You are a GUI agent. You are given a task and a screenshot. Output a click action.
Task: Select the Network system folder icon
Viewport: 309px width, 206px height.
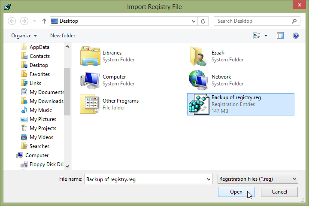click(198, 80)
